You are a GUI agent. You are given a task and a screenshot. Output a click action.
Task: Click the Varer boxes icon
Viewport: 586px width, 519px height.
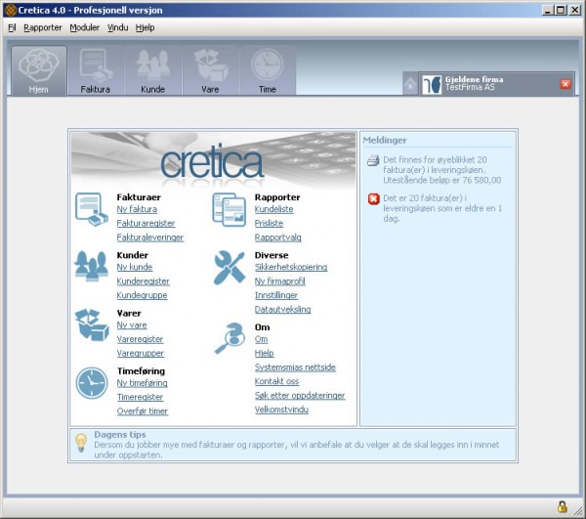coord(92,324)
